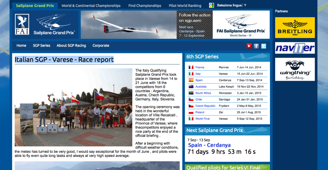This screenshot has width=328, height=170.
Task: Open the South Africa series link
Action: click(x=203, y=93)
